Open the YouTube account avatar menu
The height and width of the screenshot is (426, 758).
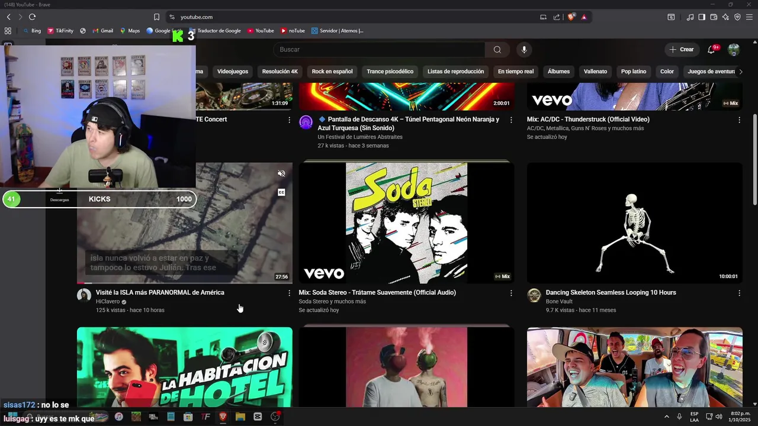734,50
